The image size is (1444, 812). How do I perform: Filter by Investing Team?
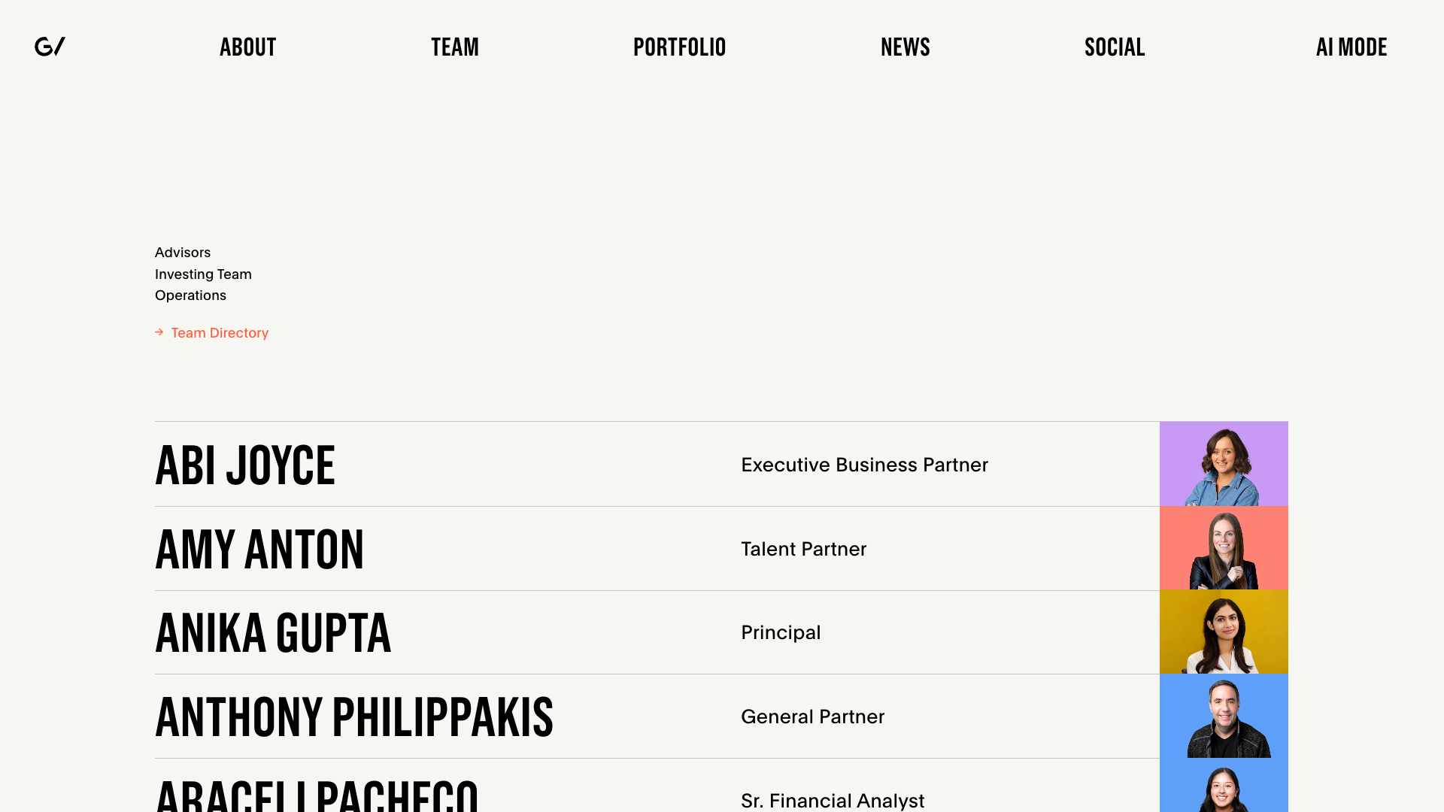[203, 274]
